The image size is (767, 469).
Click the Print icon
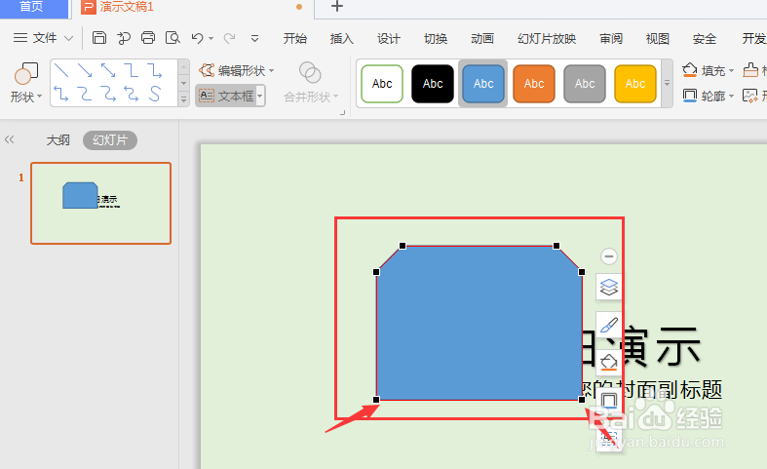148,38
